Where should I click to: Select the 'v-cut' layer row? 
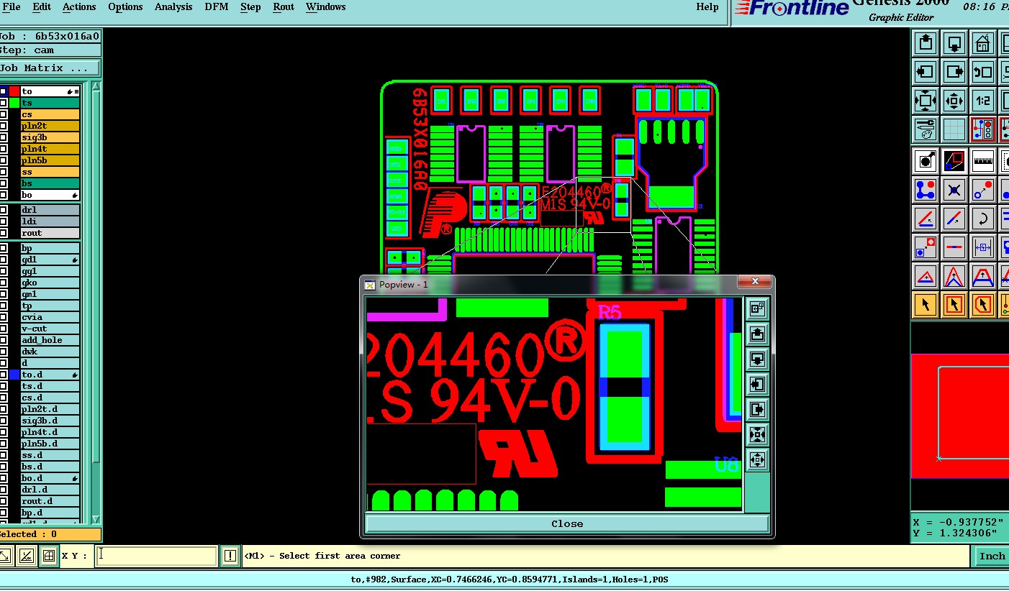pos(50,329)
